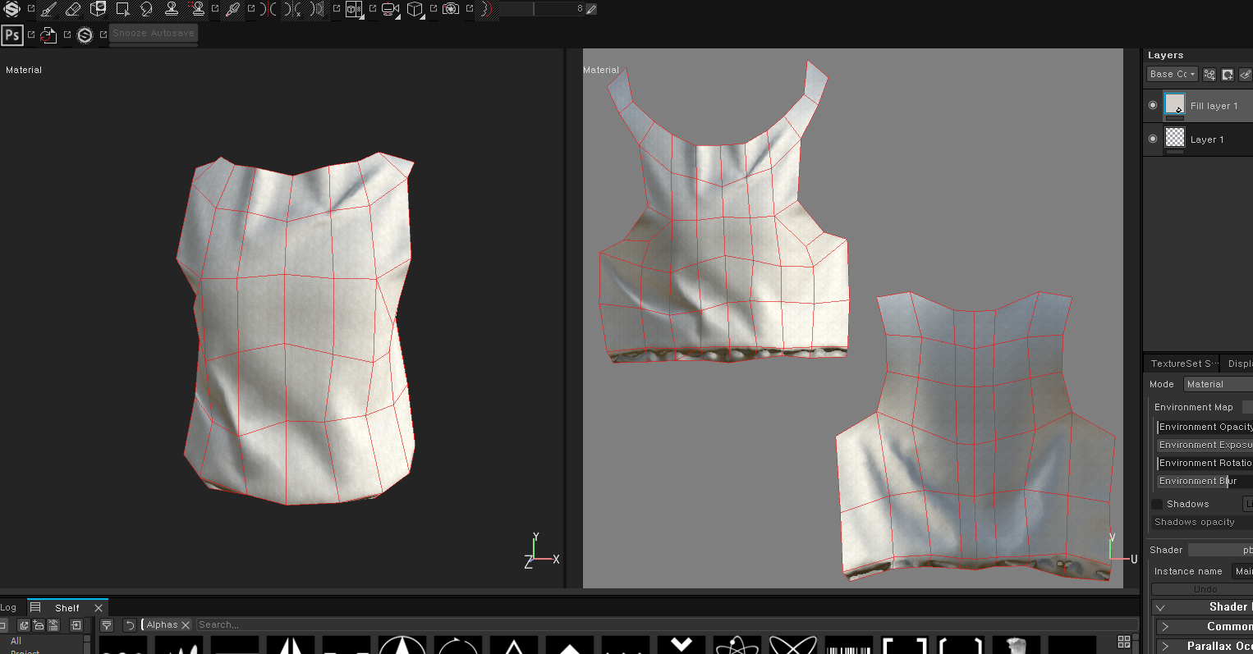The width and height of the screenshot is (1253, 654).
Task: Select the Clone stamp tool
Action: point(172,9)
